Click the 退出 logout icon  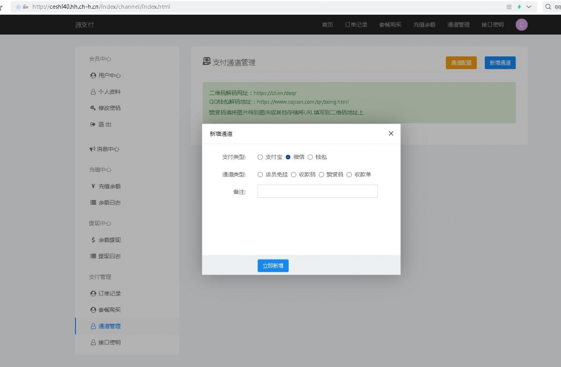click(93, 124)
